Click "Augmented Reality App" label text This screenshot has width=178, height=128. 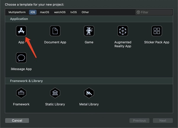point(123,44)
